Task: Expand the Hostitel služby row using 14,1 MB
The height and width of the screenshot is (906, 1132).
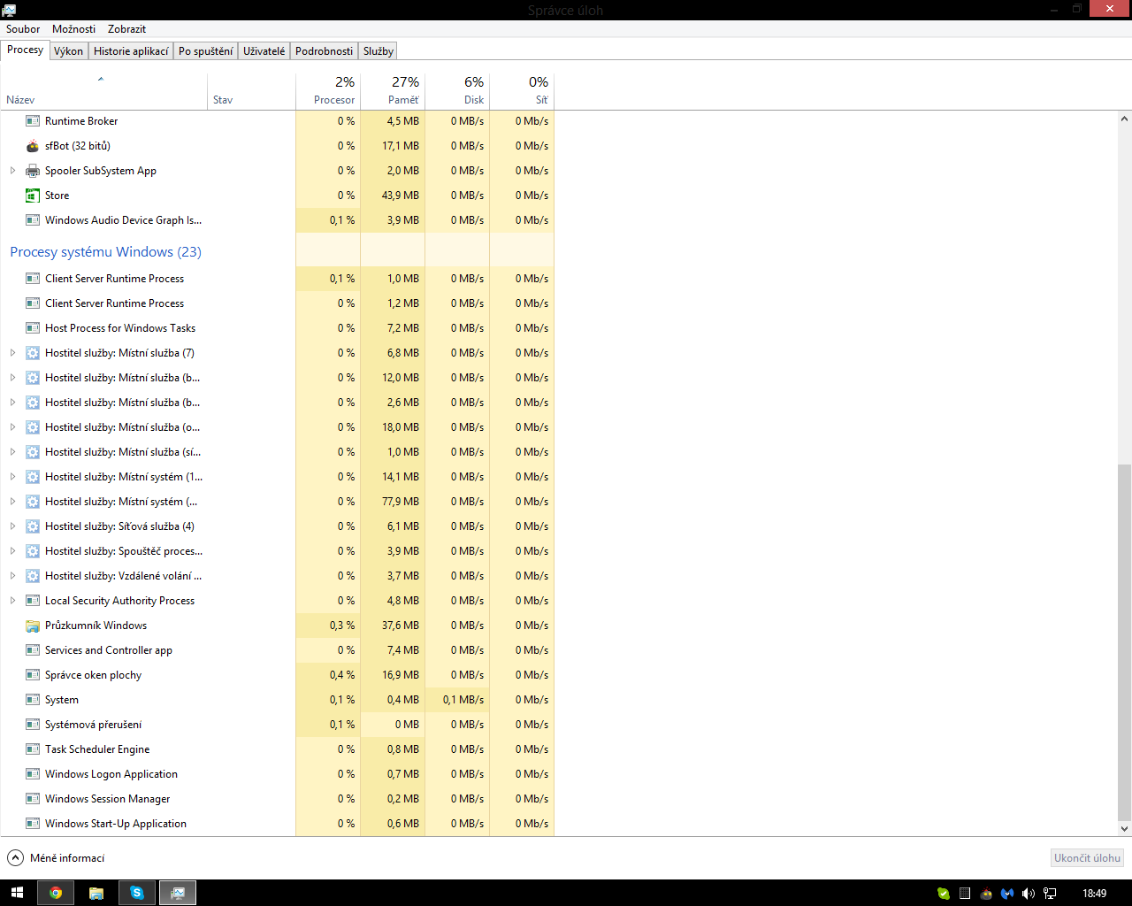Action: point(12,477)
